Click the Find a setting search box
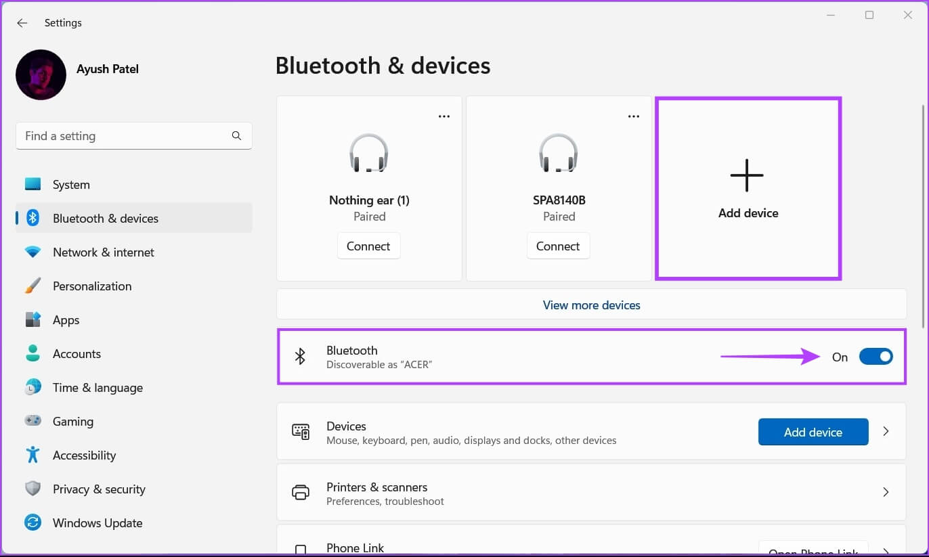The width and height of the screenshot is (929, 557). point(125,136)
